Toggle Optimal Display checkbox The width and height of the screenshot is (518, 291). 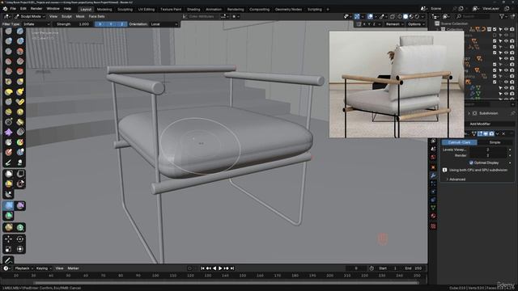[471, 162]
